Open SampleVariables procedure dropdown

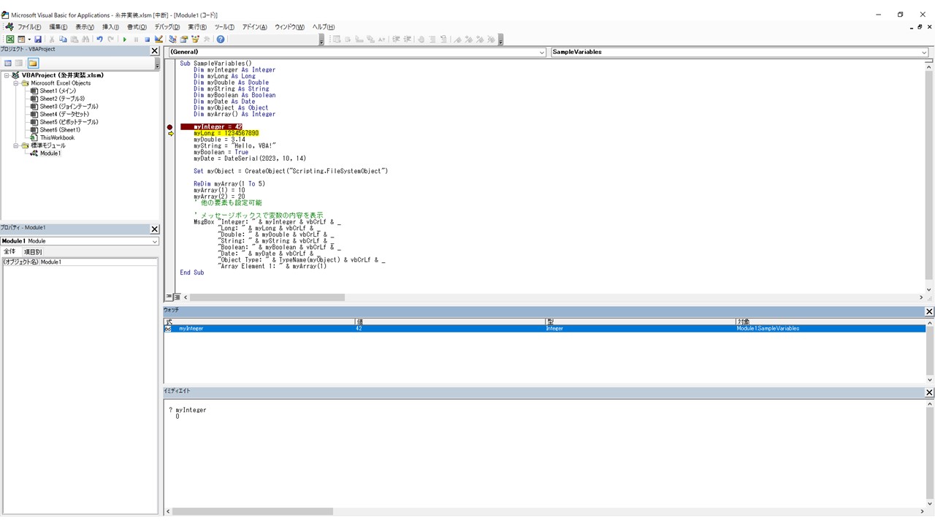point(924,53)
